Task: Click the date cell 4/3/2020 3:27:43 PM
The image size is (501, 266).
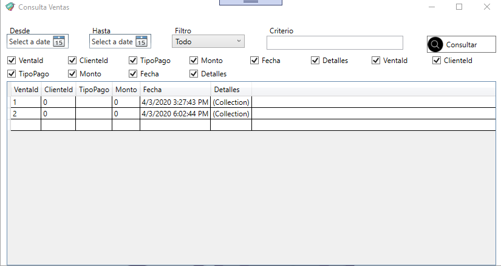Action: coord(175,102)
